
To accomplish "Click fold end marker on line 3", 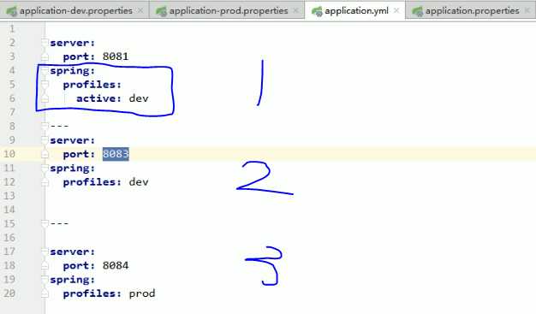I will (45, 56).
